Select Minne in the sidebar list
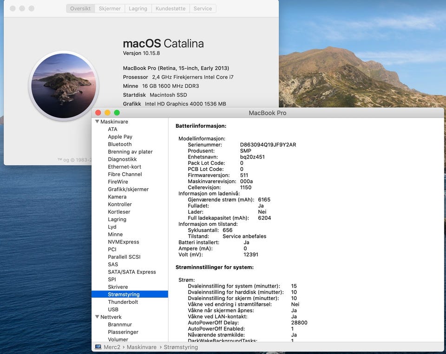446x354 pixels. tap(116, 234)
